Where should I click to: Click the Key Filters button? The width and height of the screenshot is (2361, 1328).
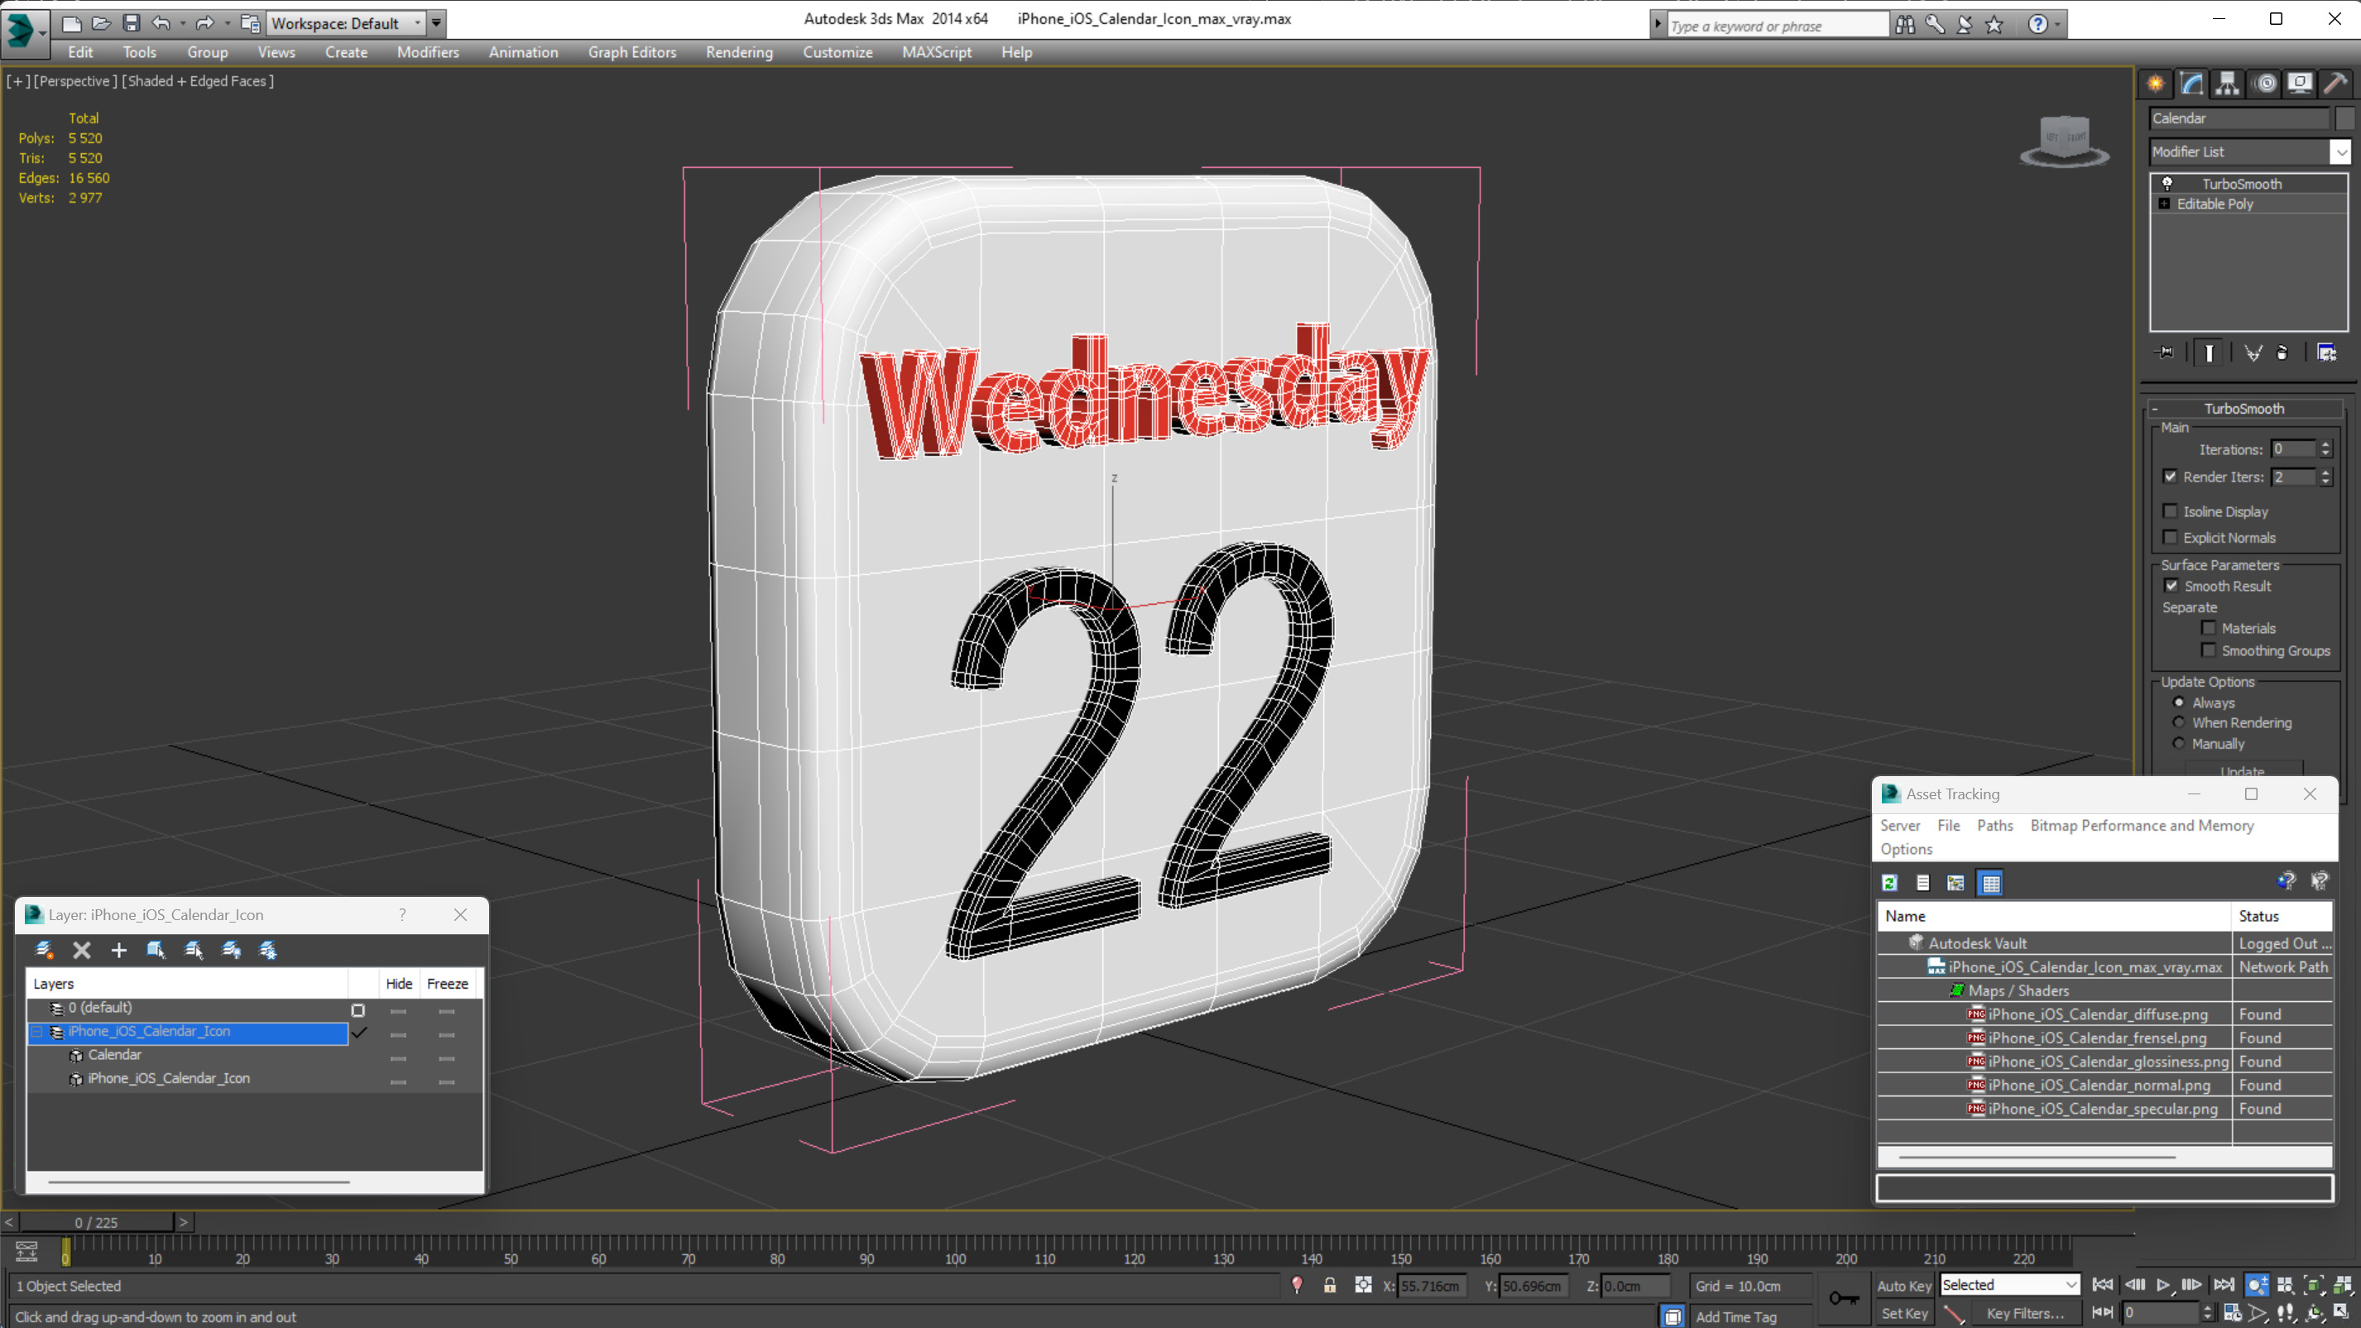tap(2026, 1313)
